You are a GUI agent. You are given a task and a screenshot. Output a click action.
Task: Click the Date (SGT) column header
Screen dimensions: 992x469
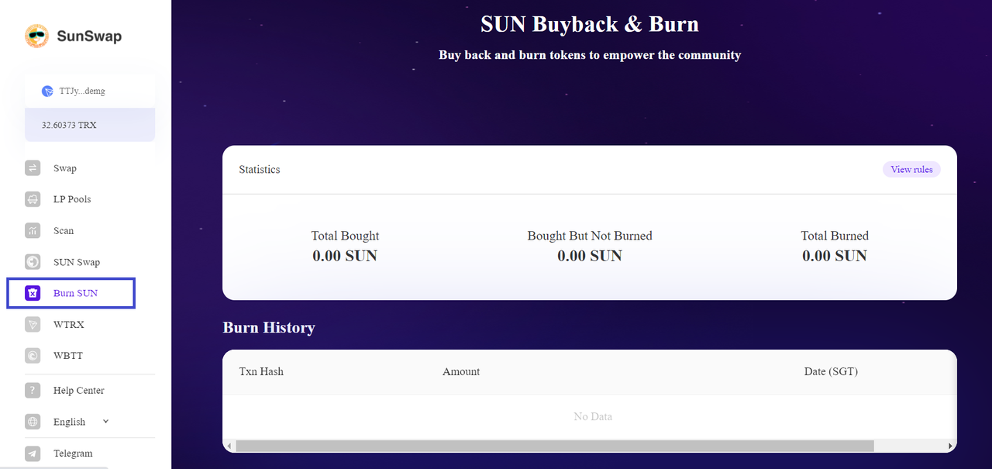point(831,371)
